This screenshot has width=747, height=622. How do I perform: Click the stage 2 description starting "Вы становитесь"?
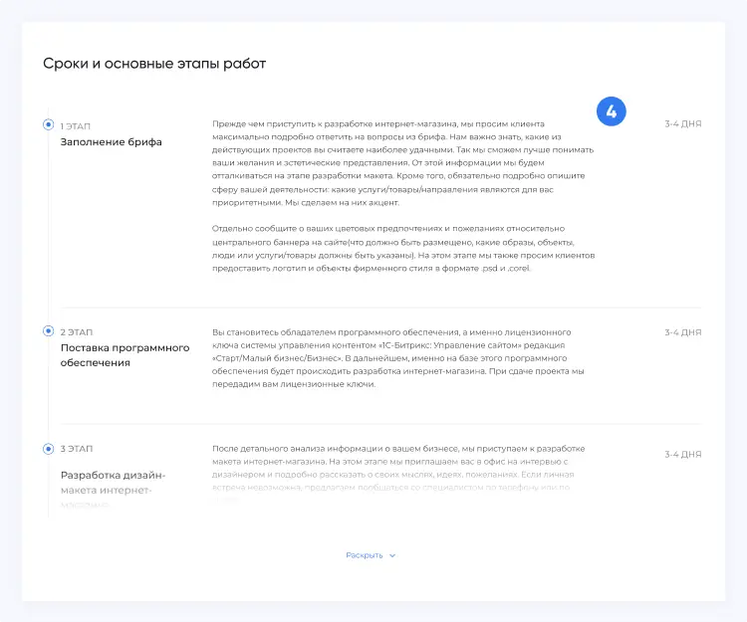398,357
